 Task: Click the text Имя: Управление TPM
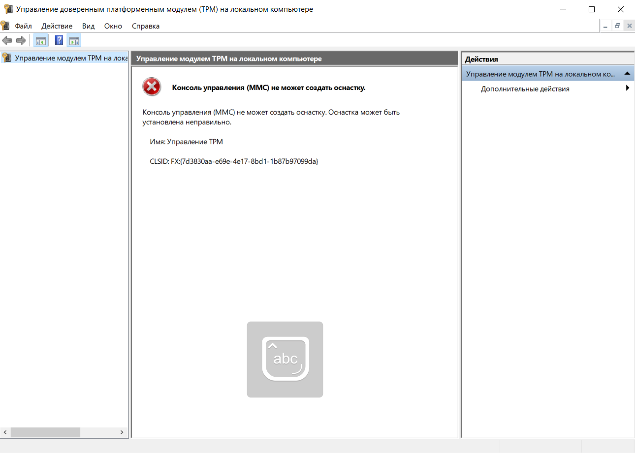click(187, 142)
